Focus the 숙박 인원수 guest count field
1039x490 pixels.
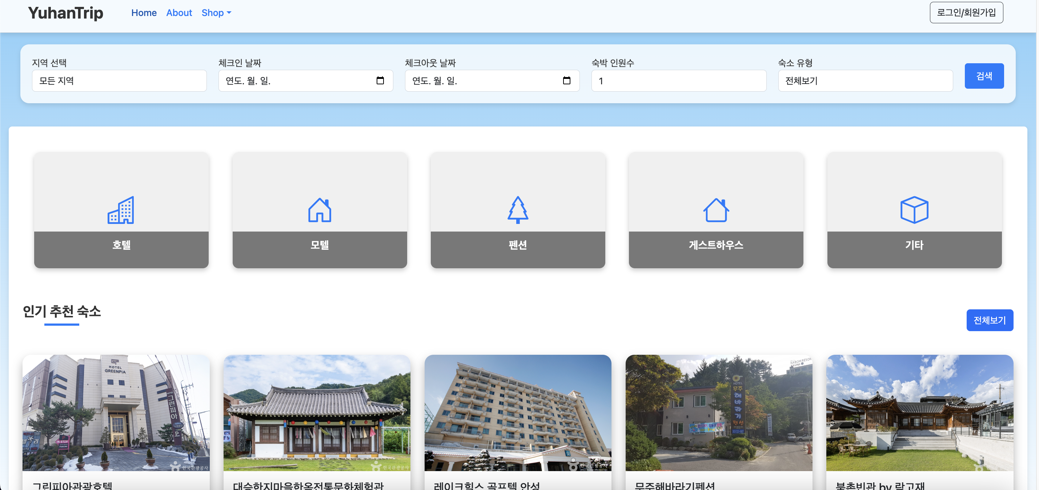click(678, 81)
